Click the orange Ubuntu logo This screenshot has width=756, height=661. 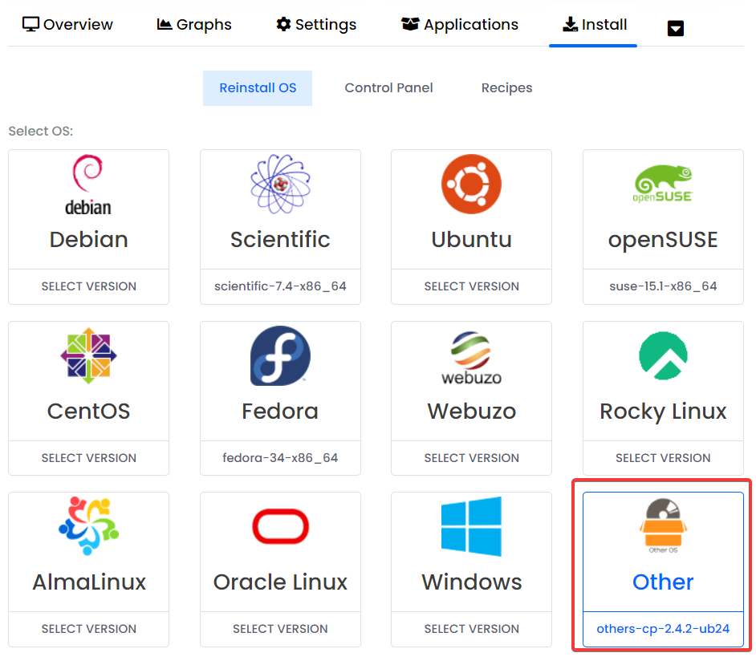[x=471, y=184]
